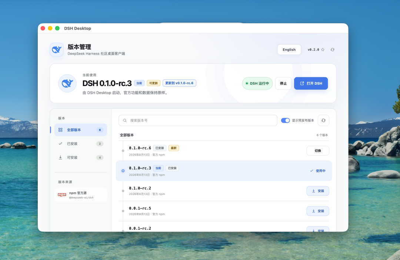Click the timeline dot for 0.0.1-rc.5
This screenshot has height=260, width=400.
pos(123,211)
